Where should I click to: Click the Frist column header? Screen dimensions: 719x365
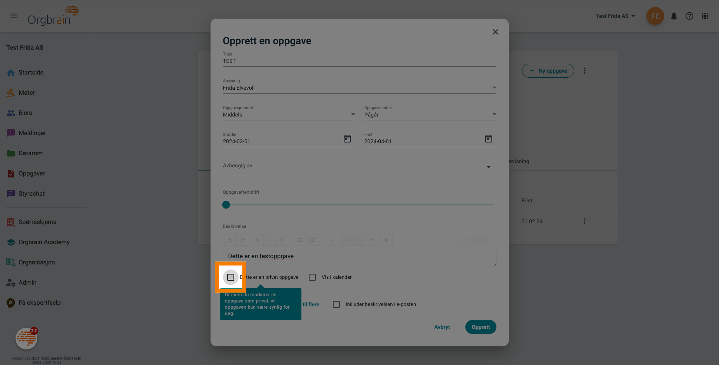tap(527, 200)
